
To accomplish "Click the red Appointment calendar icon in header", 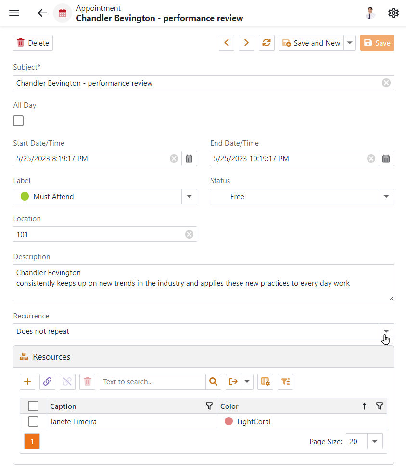I will (x=63, y=13).
